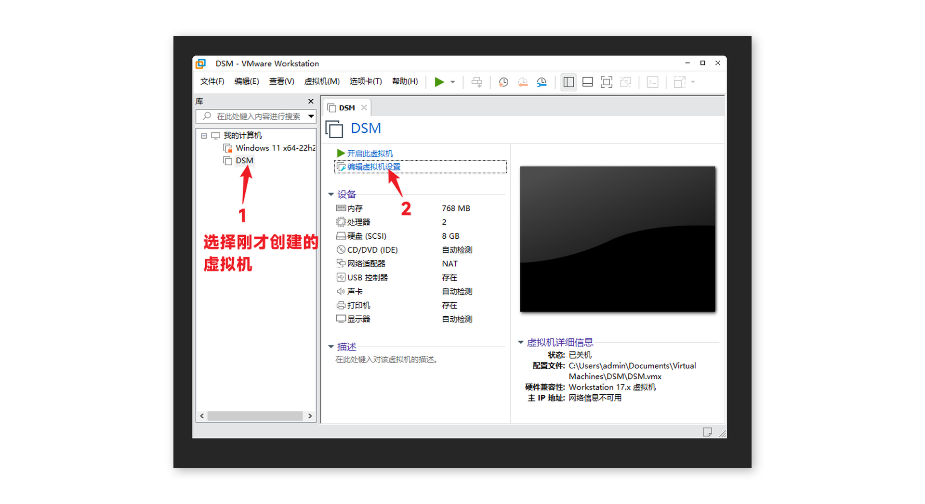Take a snapshot of the virtual machine
Viewport: 925px width, 504px height.
(x=503, y=82)
